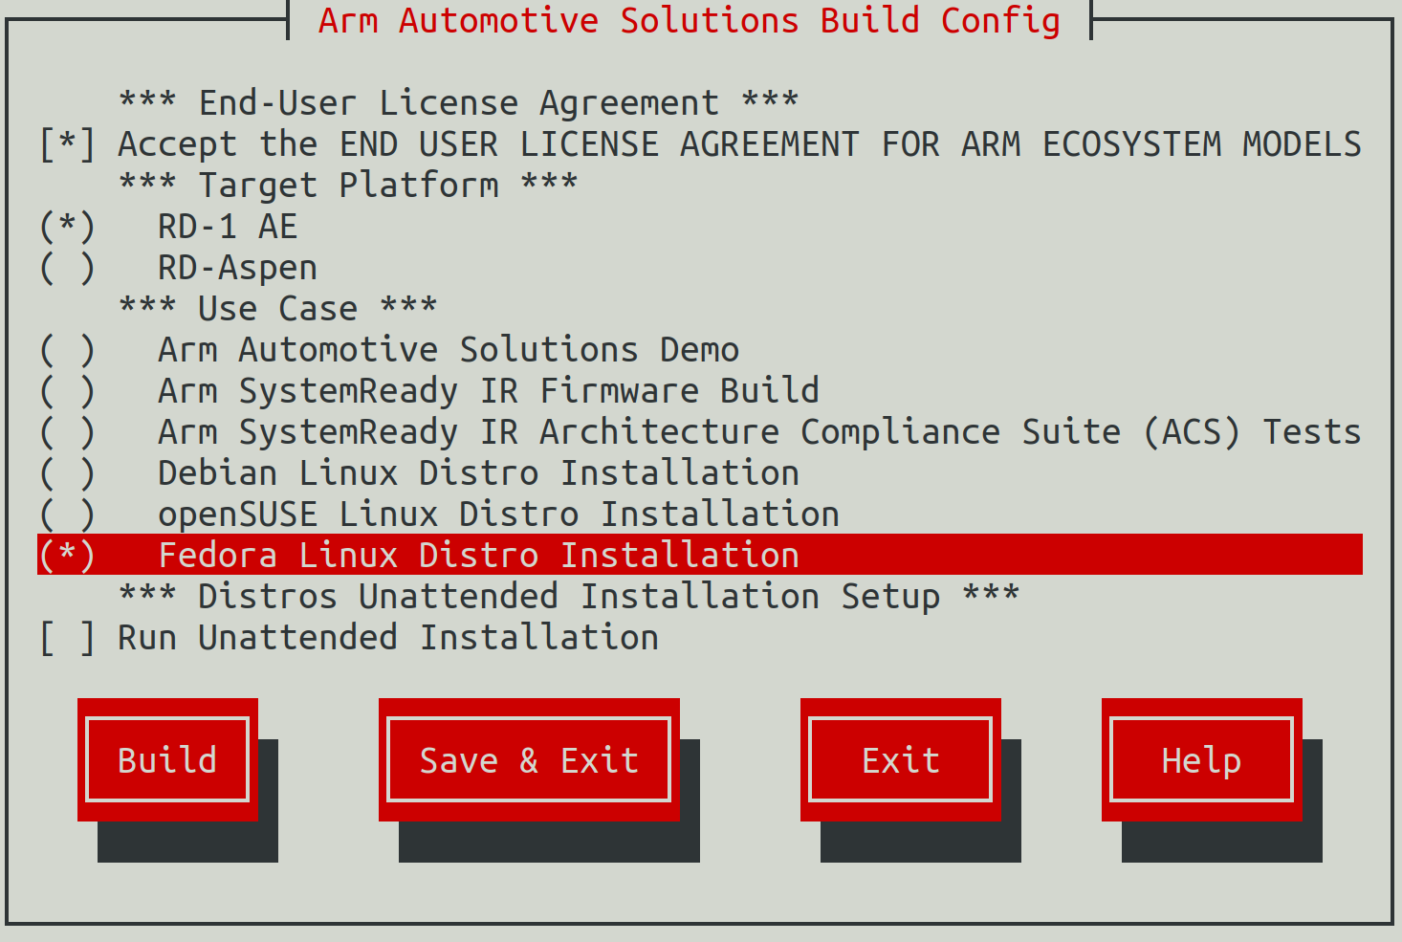Viewport: 1402px width, 942px height.
Task: Click the Target Platform section heading
Action: [x=348, y=185]
